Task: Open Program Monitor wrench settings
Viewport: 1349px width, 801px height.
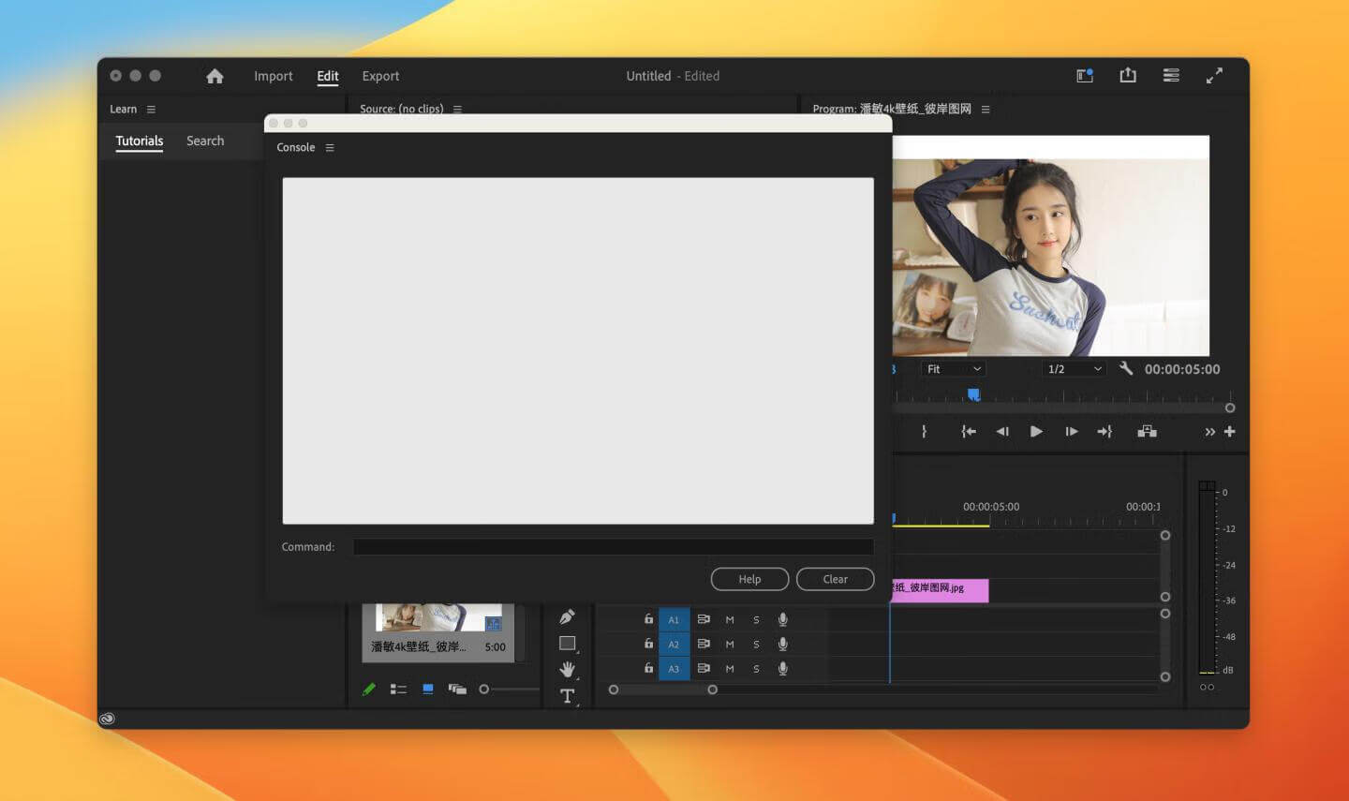Action: pos(1126,369)
